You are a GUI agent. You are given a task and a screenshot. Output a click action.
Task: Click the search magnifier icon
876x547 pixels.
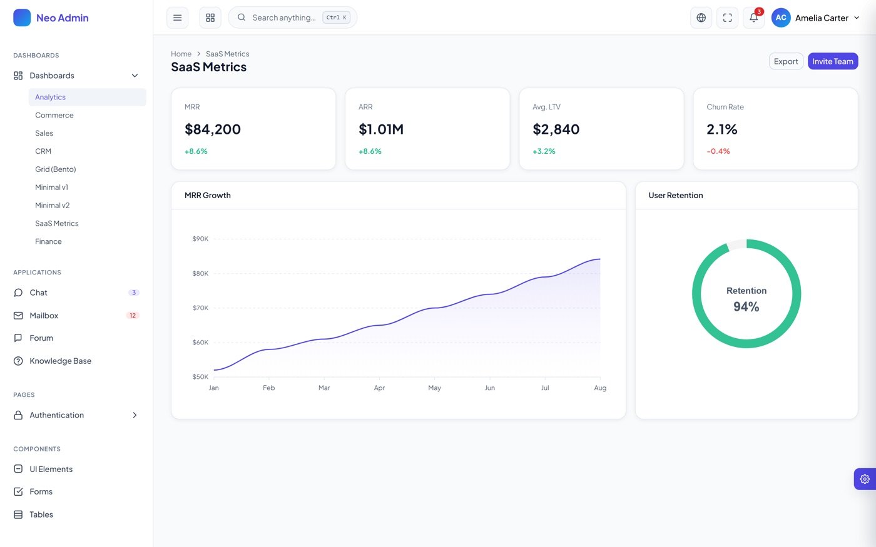242,18
